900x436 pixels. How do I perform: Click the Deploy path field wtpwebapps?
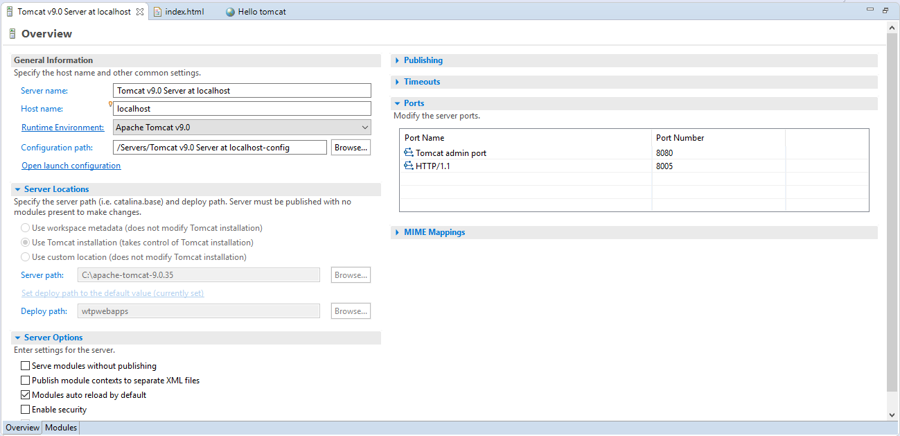pyautogui.click(x=199, y=311)
